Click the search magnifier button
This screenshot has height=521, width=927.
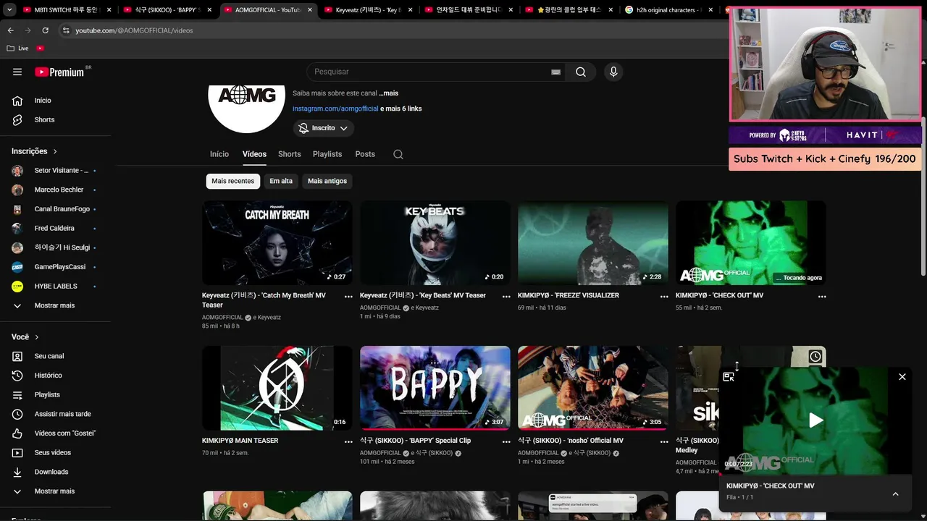coord(581,72)
